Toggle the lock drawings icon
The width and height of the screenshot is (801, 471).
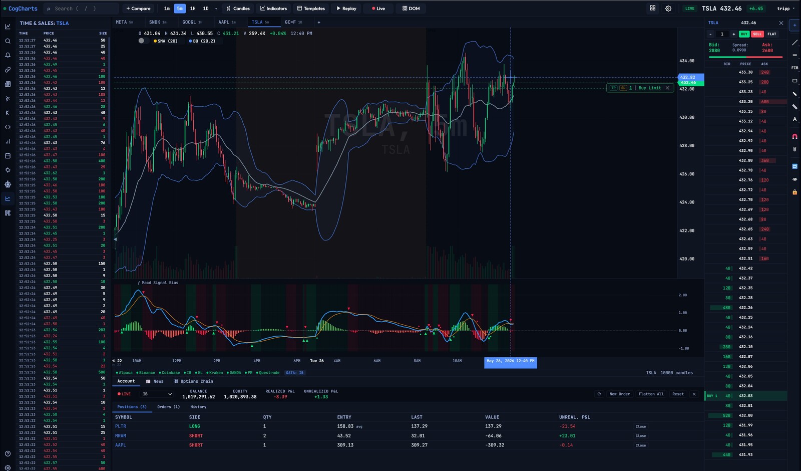click(x=794, y=192)
